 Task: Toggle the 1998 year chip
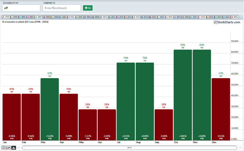[6, 17]
